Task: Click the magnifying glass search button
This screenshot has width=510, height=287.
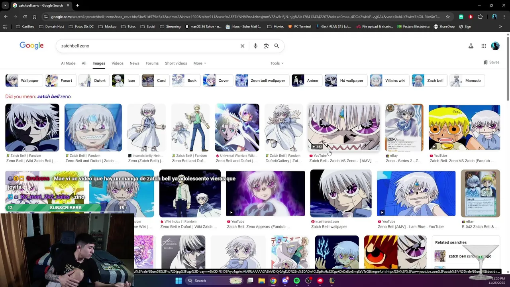Action: 277,46
